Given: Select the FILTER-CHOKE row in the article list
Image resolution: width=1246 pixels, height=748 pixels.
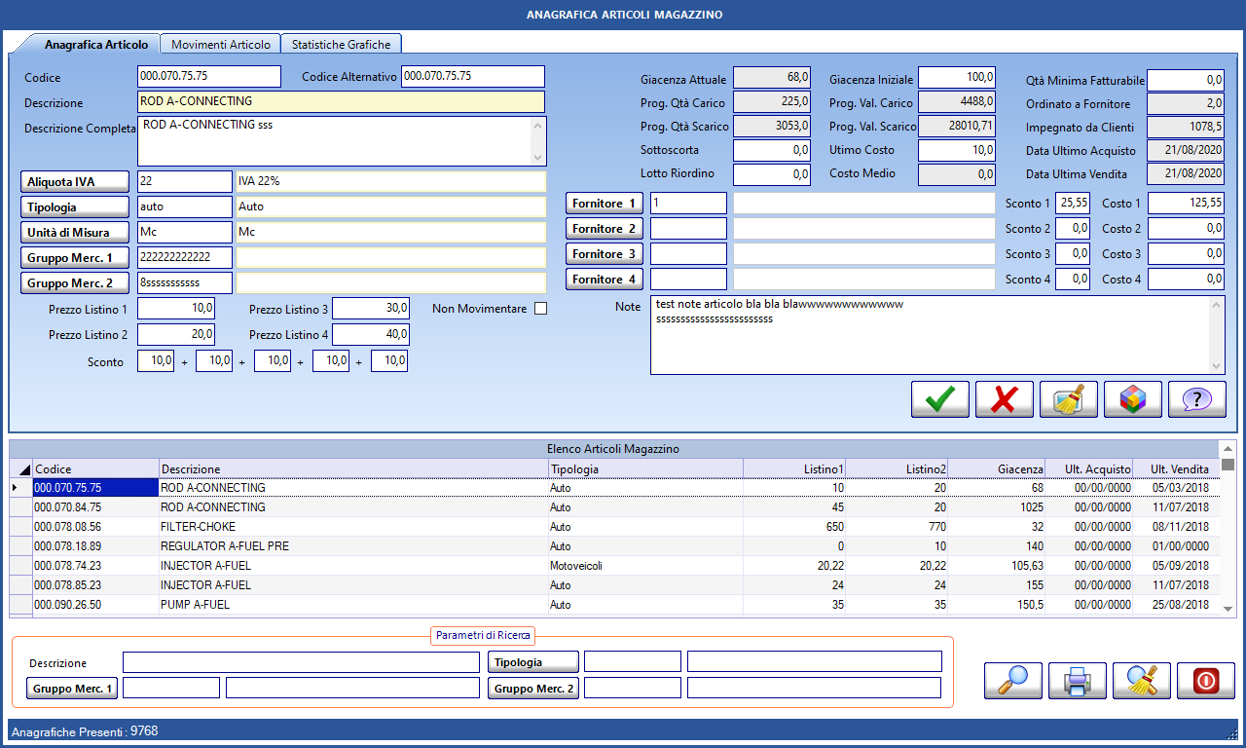Looking at the screenshot, I should [x=292, y=527].
